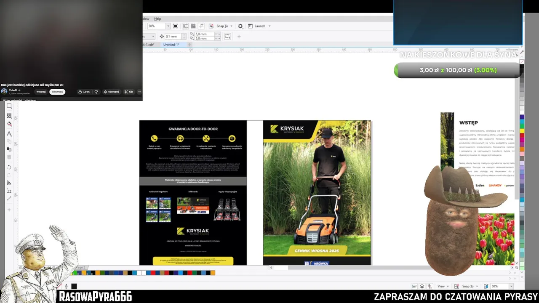
Task: Click the Subskrybuj button in YouTube window
Action: click(57, 92)
